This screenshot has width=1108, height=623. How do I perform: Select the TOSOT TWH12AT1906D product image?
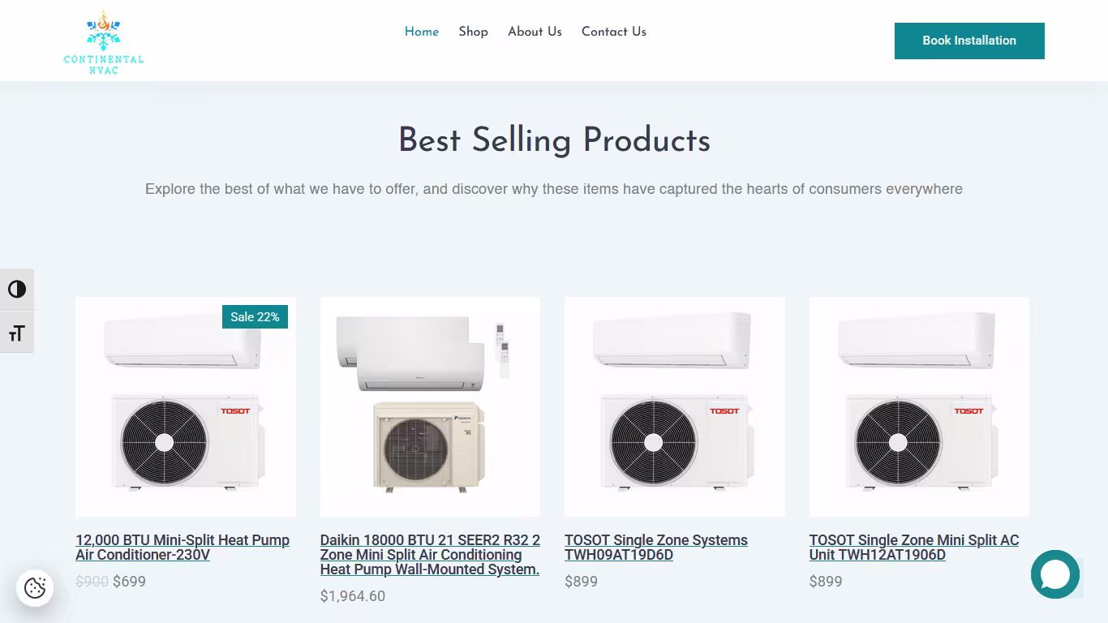[919, 406]
